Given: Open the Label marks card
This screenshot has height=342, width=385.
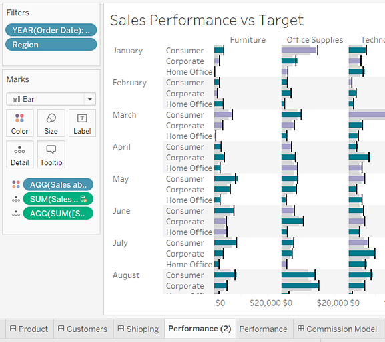Looking at the screenshot, I should pos(82,123).
